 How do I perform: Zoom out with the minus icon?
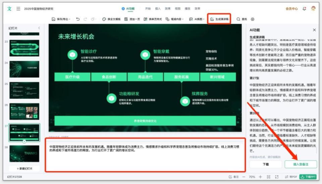(x=244, y=177)
